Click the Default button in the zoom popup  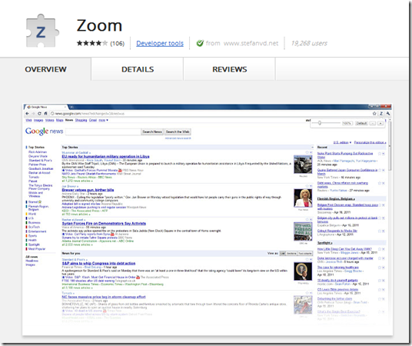point(361,123)
